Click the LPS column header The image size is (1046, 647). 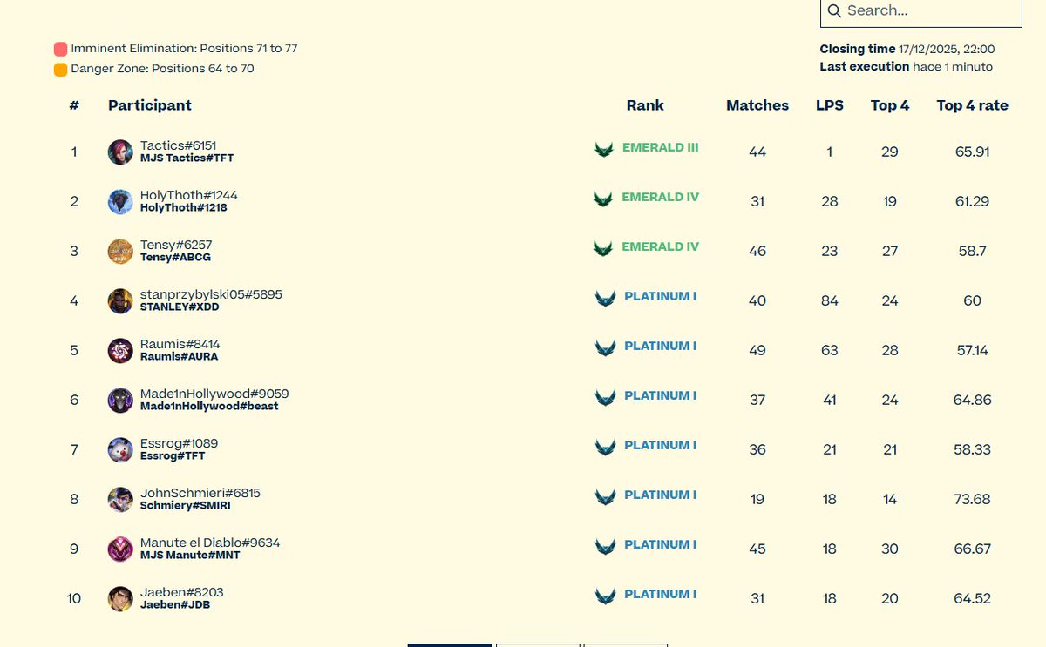click(x=830, y=105)
